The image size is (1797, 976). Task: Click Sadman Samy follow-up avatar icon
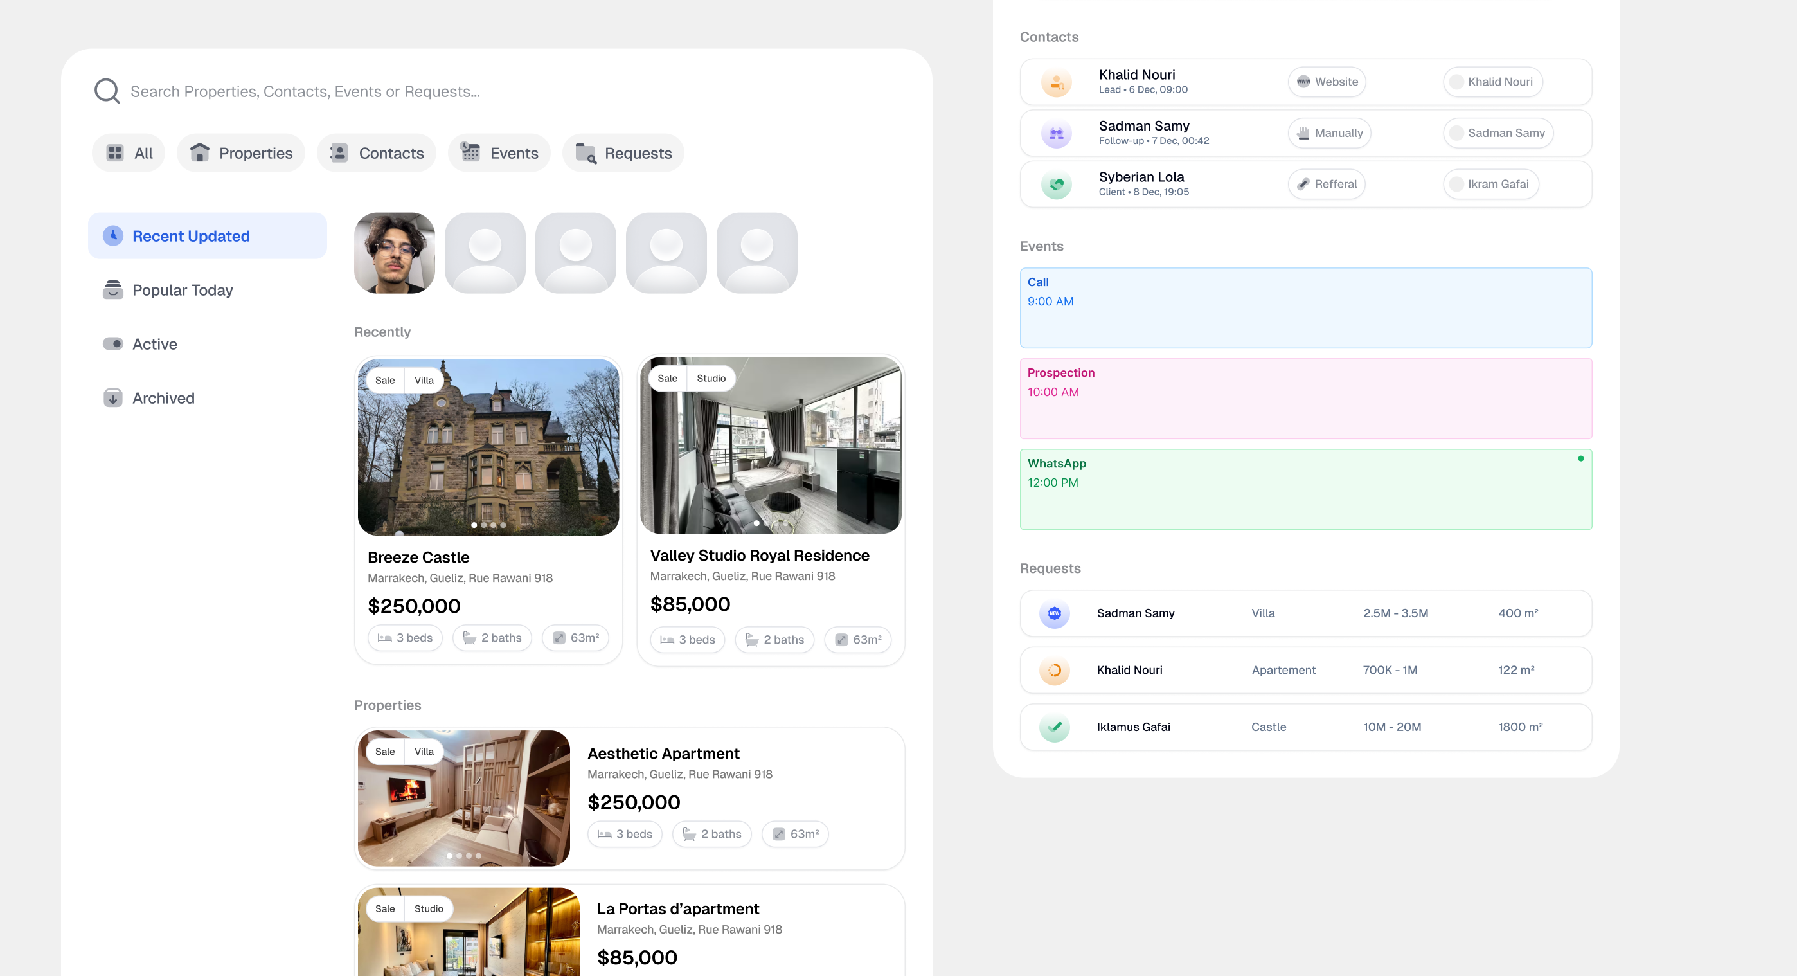pyautogui.click(x=1057, y=133)
